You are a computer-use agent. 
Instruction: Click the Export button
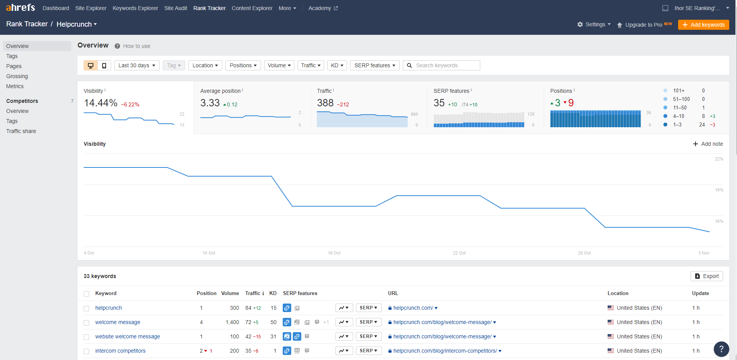click(x=706, y=276)
